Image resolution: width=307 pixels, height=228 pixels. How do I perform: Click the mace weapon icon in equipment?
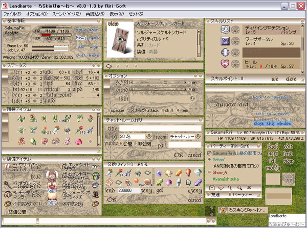[x=8, y=185]
